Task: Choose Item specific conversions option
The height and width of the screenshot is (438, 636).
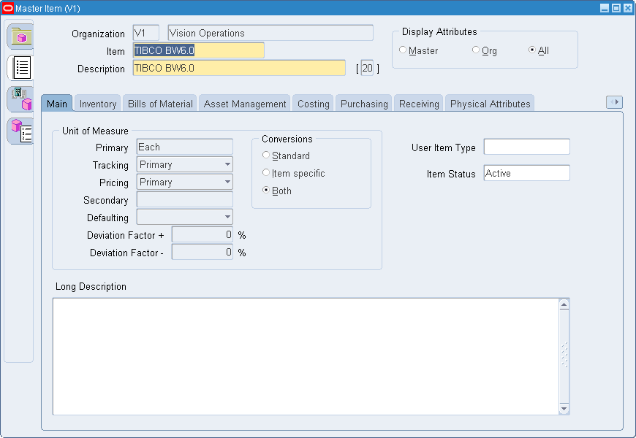Action: coord(266,172)
